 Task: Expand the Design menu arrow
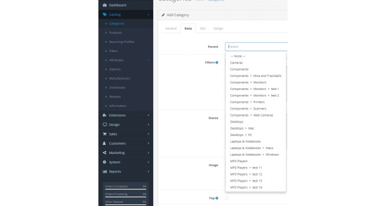pos(148,125)
